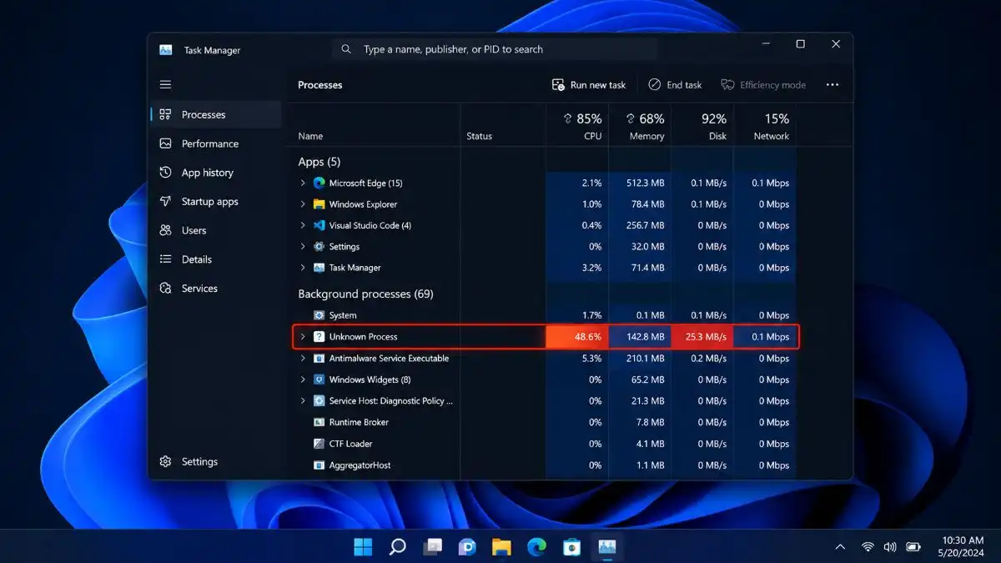Image resolution: width=1001 pixels, height=563 pixels.
Task: Click the Antimalware Service Executable icon
Action: (319, 359)
